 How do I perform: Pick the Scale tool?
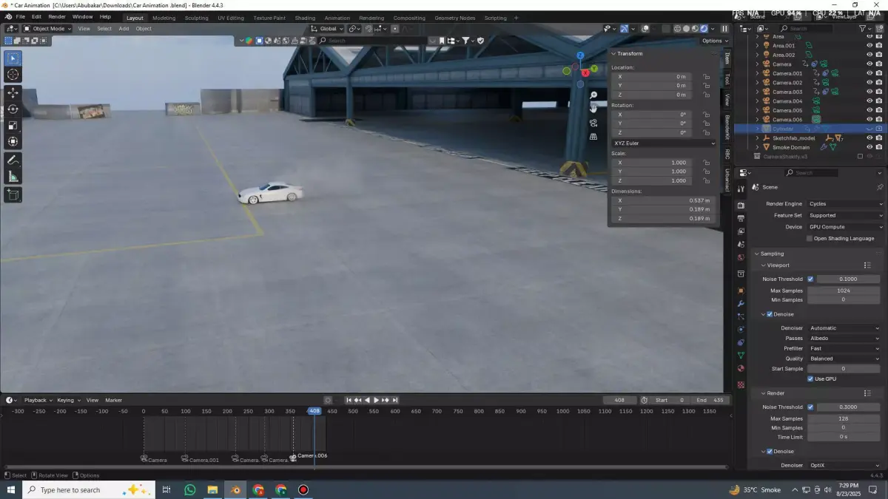tap(13, 125)
